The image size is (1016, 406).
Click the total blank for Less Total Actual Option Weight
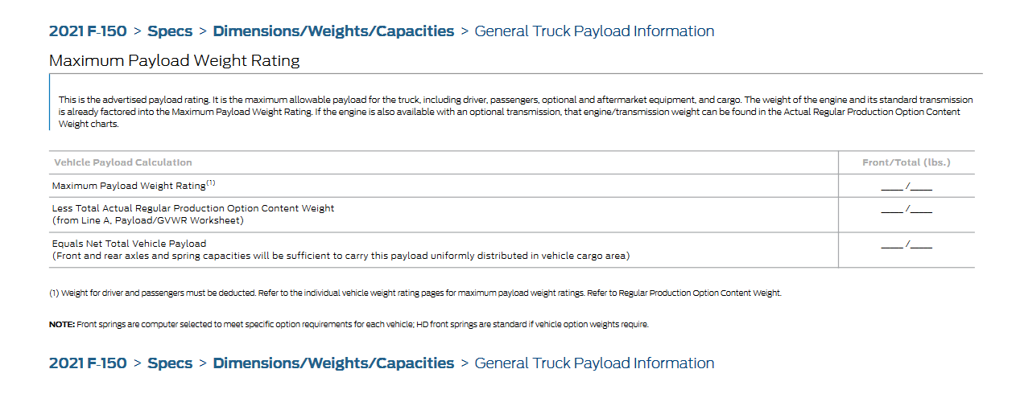pos(922,211)
